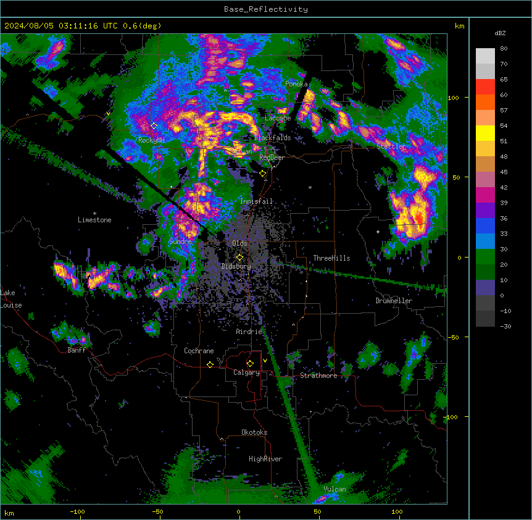
Task: Click the Vulcan city label
Action: tap(335, 489)
